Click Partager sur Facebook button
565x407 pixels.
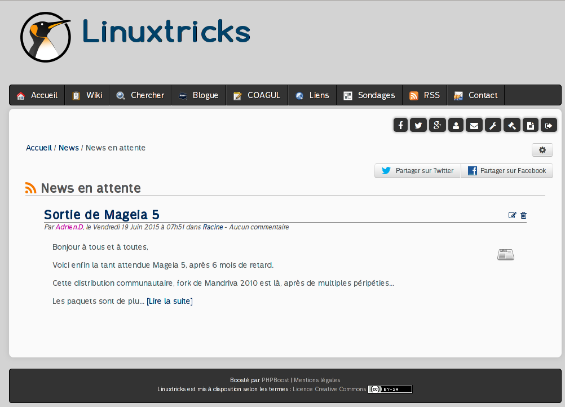click(x=507, y=171)
